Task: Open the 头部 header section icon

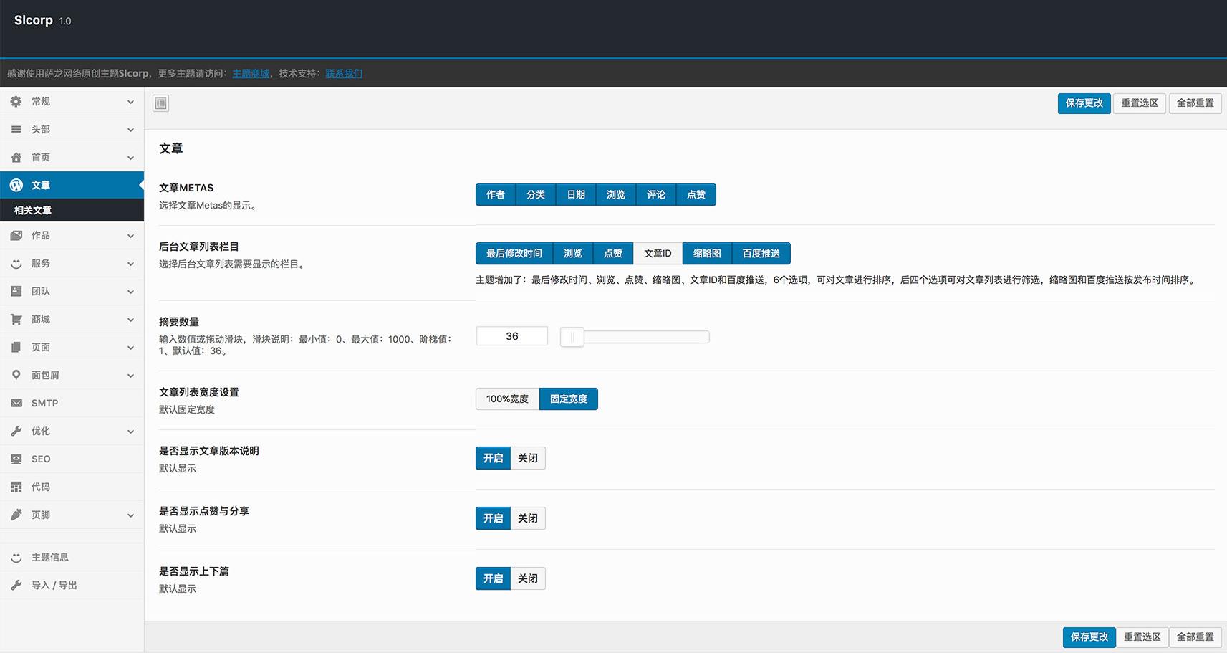Action: pos(16,129)
